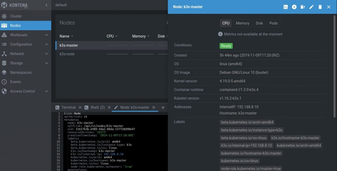The image size is (337, 171).
Task: Close the node details panel
Action: 329,7
